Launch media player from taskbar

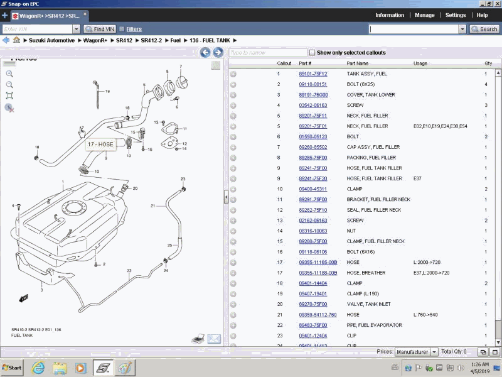click(x=81, y=368)
